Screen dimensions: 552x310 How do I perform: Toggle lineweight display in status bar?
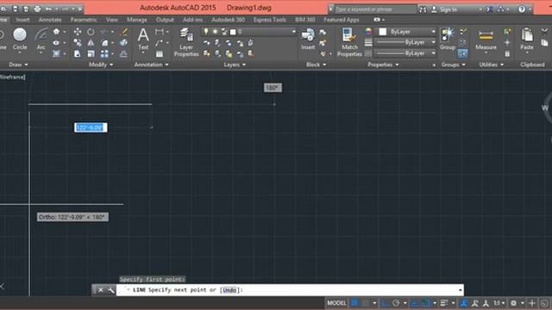[x=444, y=302]
